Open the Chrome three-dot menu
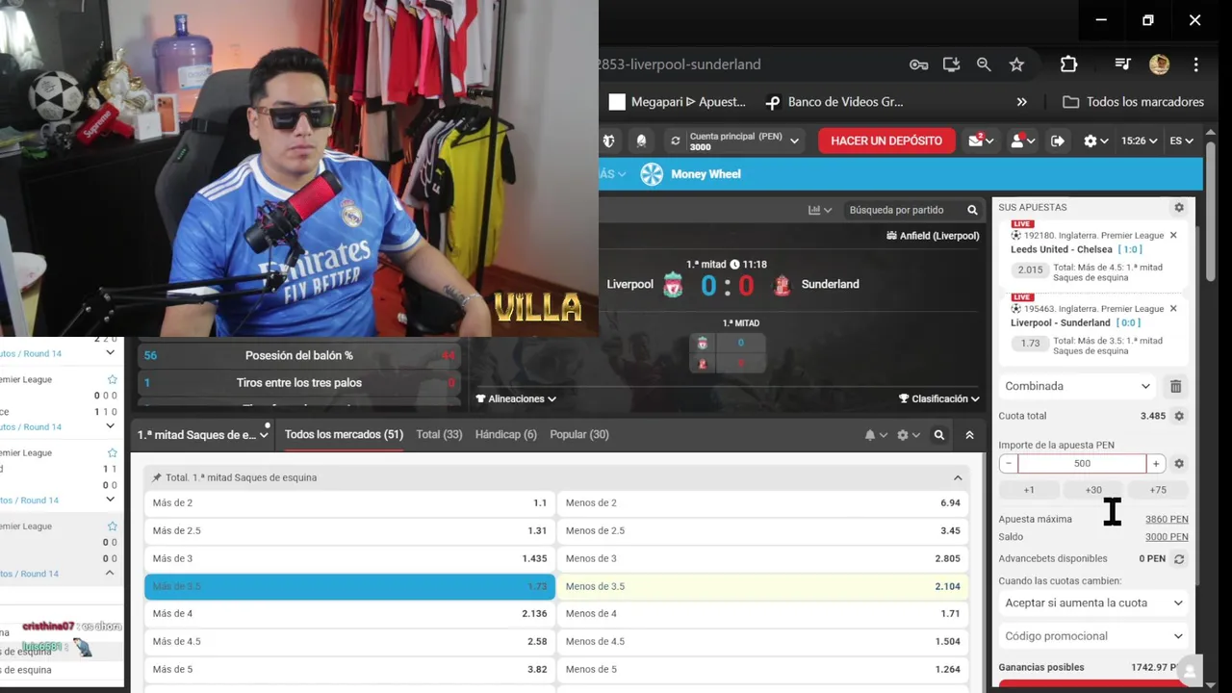The width and height of the screenshot is (1232, 693). 1195,64
